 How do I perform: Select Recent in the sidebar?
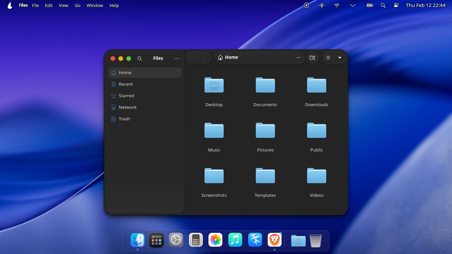coord(126,84)
